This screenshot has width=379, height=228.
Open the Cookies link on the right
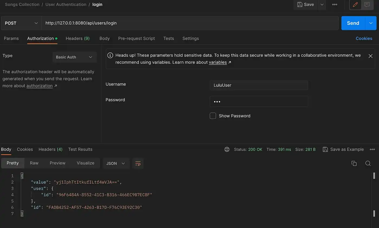tap(364, 38)
